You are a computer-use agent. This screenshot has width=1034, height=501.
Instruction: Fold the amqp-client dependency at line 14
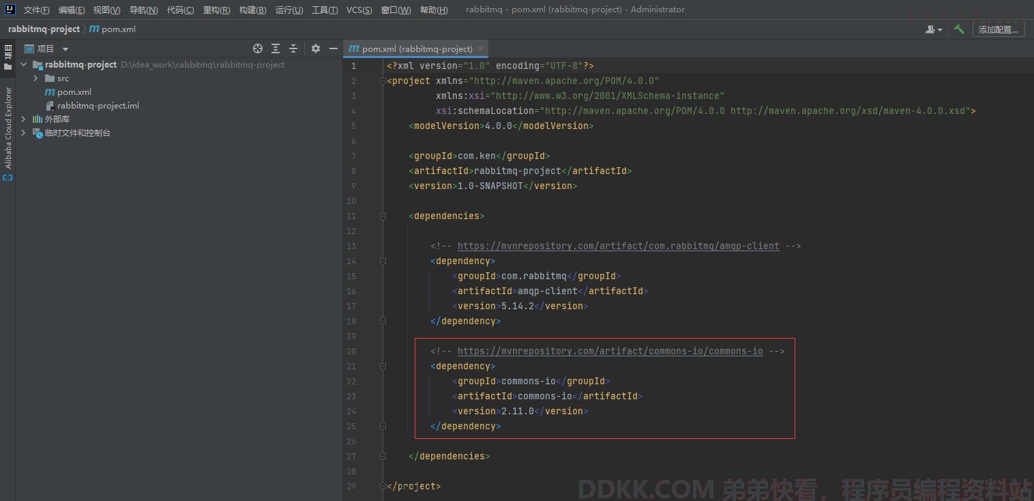click(383, 261)
